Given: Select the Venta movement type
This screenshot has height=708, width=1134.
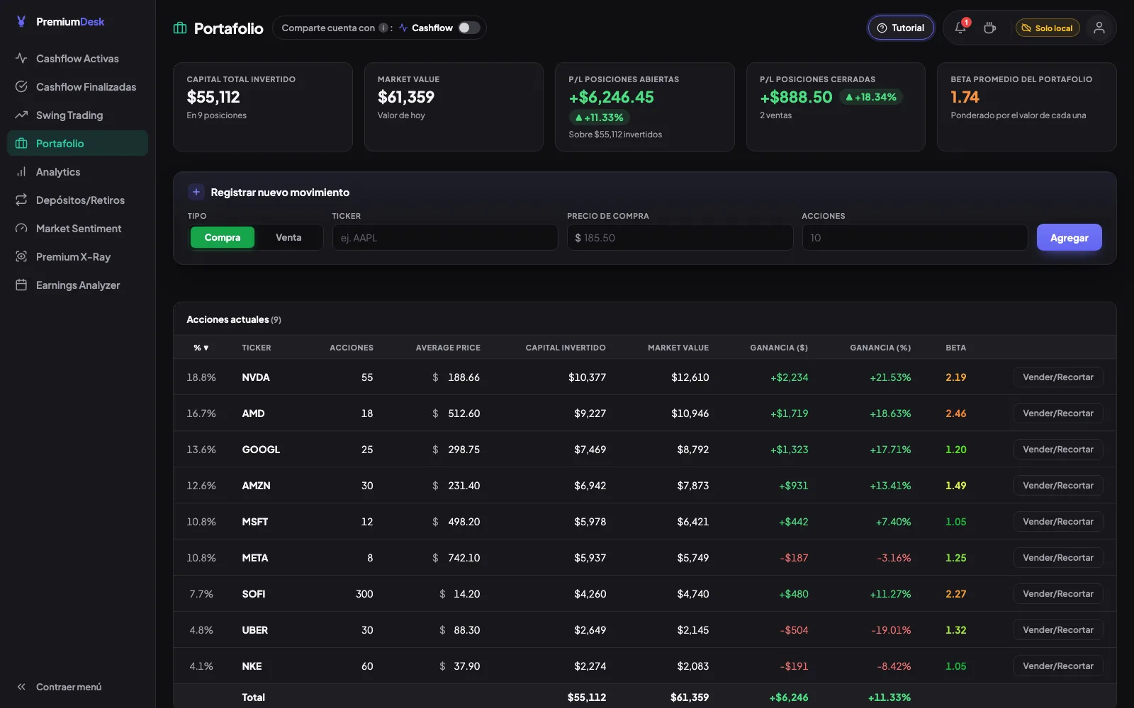Looking at the screenshot, I should (x=288, y=237).
